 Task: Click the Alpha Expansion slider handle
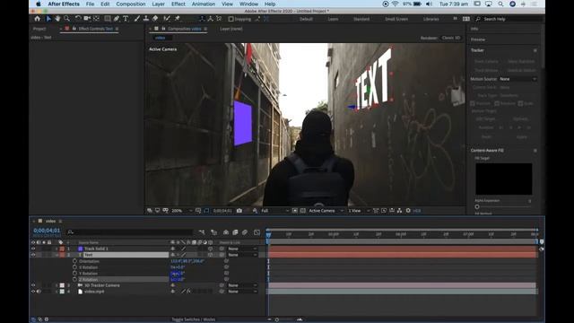pos(477,206)
